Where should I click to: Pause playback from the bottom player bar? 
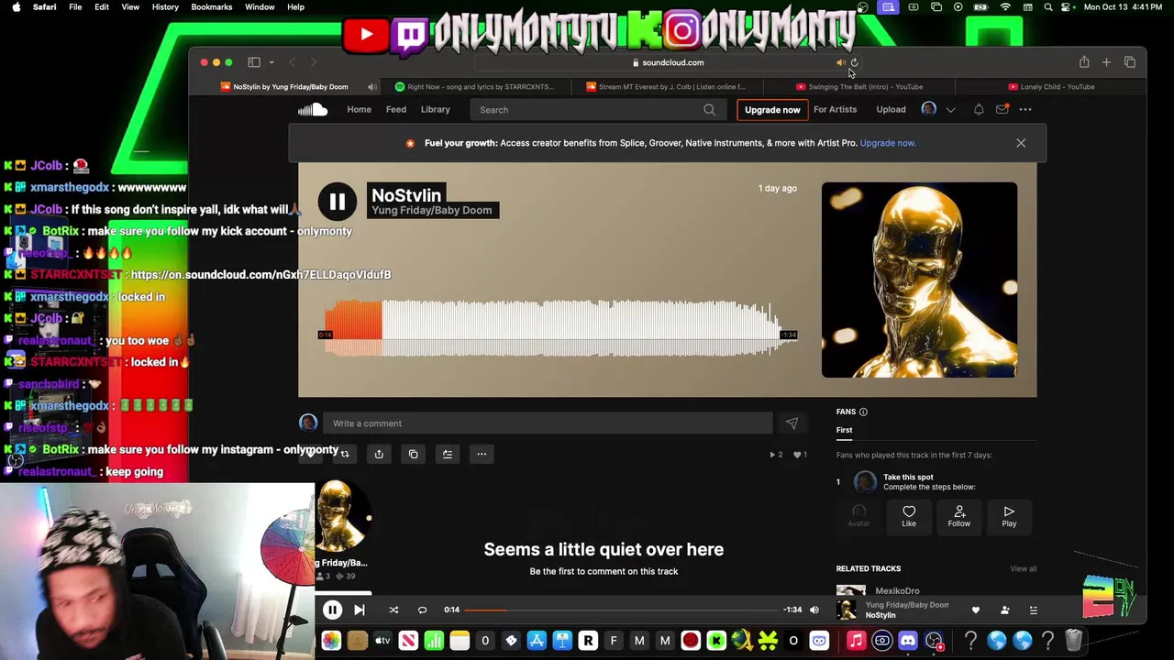click(332, 610)
